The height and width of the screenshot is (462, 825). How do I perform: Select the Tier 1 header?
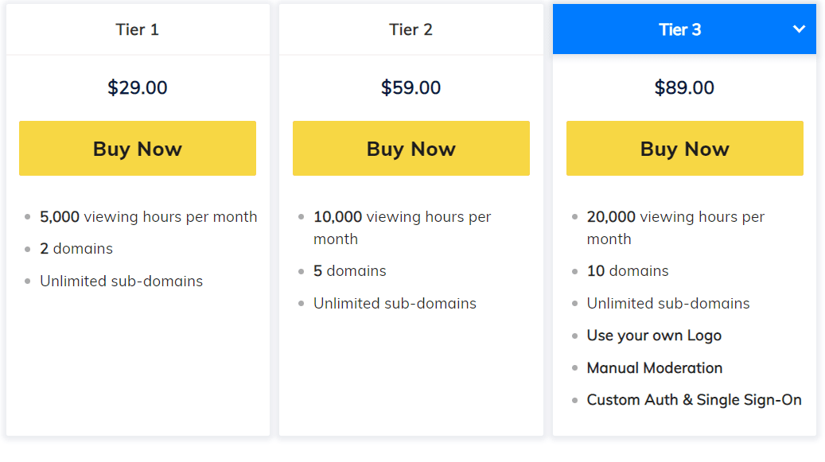(137, 29)
